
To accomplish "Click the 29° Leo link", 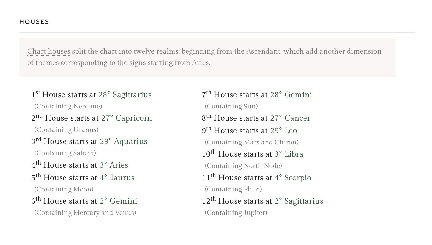I will click(284, 131).
